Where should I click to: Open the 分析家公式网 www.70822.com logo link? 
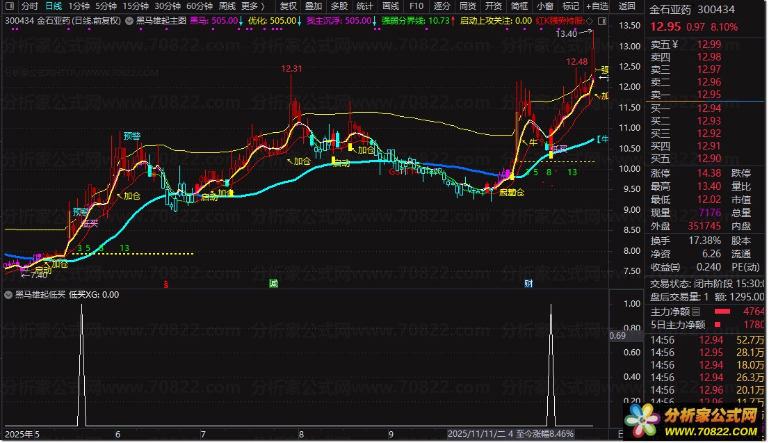693,422
